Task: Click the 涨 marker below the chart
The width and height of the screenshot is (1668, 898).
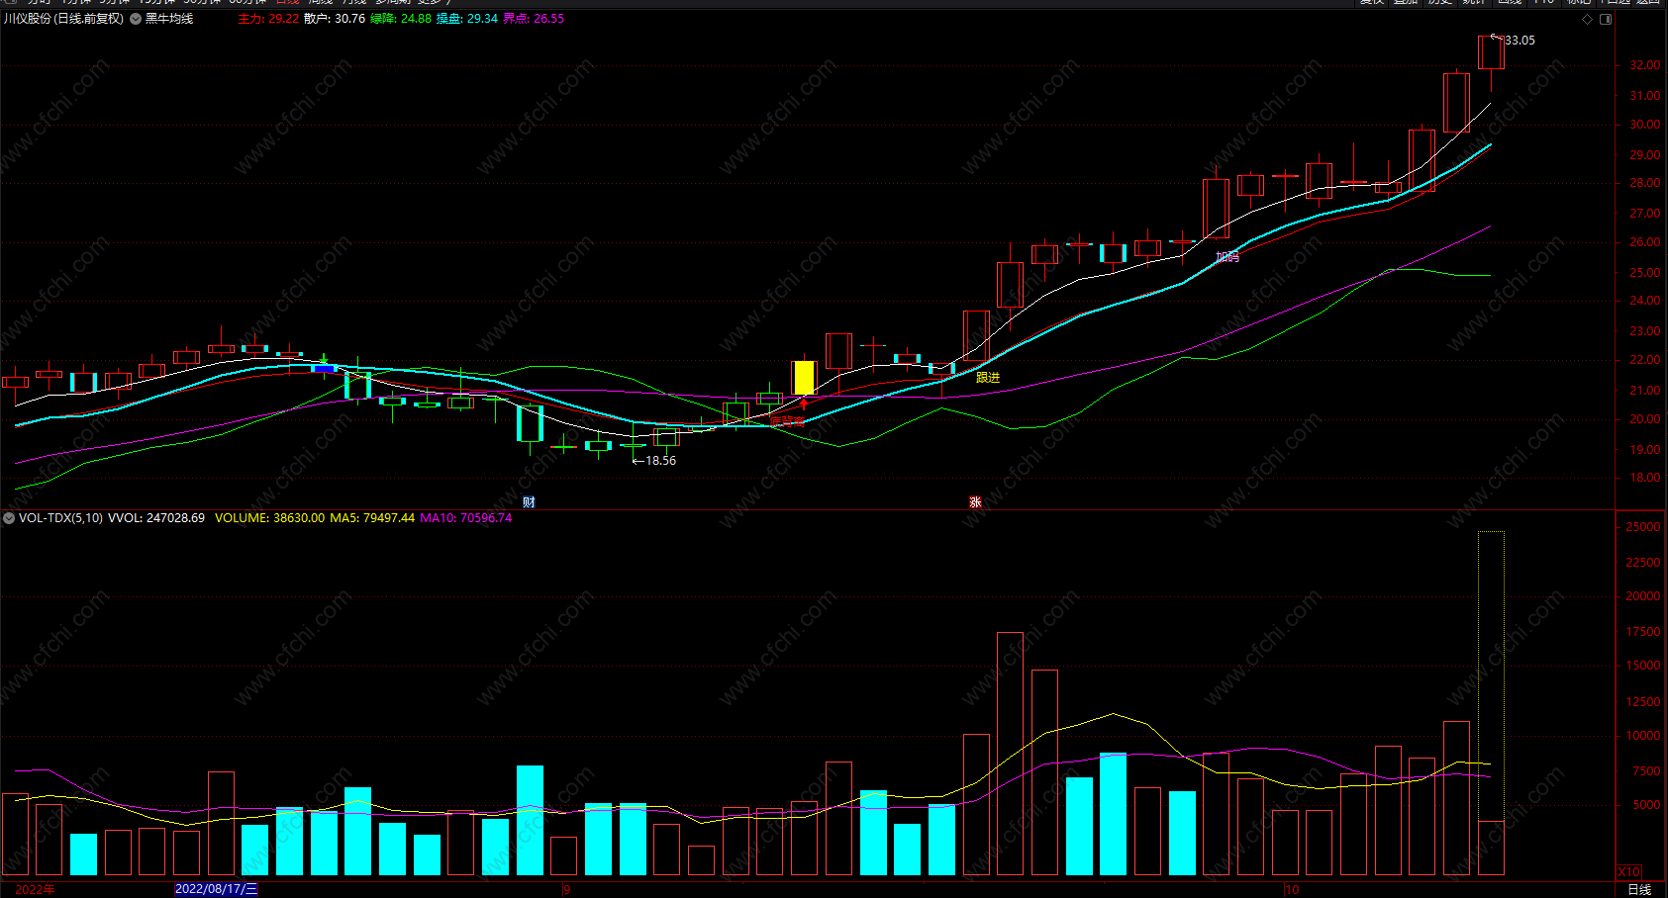Action: [x=975, y=501]
